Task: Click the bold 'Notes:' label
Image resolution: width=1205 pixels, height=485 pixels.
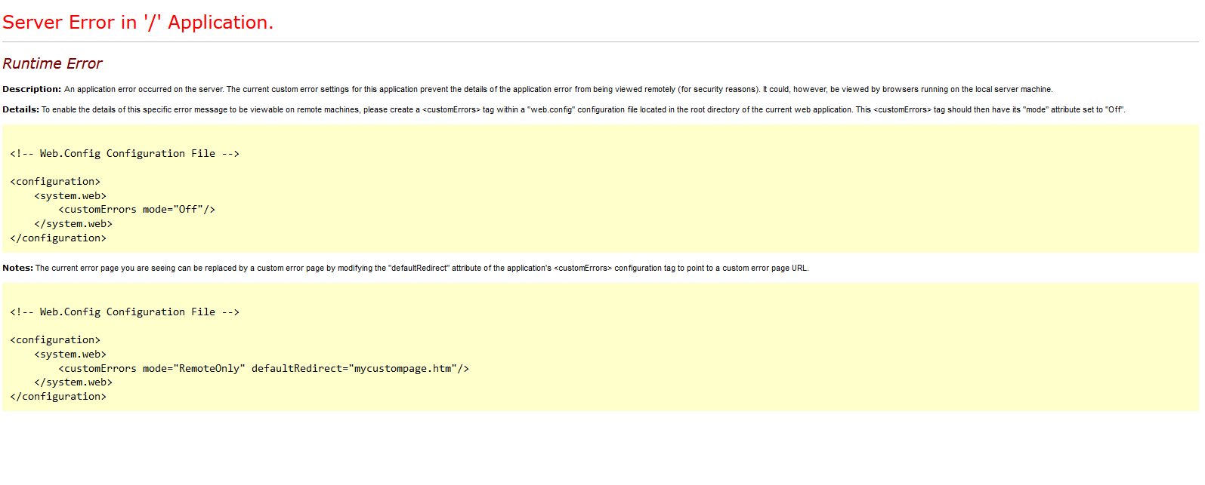Action: coord(18,268)
